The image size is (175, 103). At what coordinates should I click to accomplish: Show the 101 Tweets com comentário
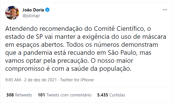tap(65, 95)
